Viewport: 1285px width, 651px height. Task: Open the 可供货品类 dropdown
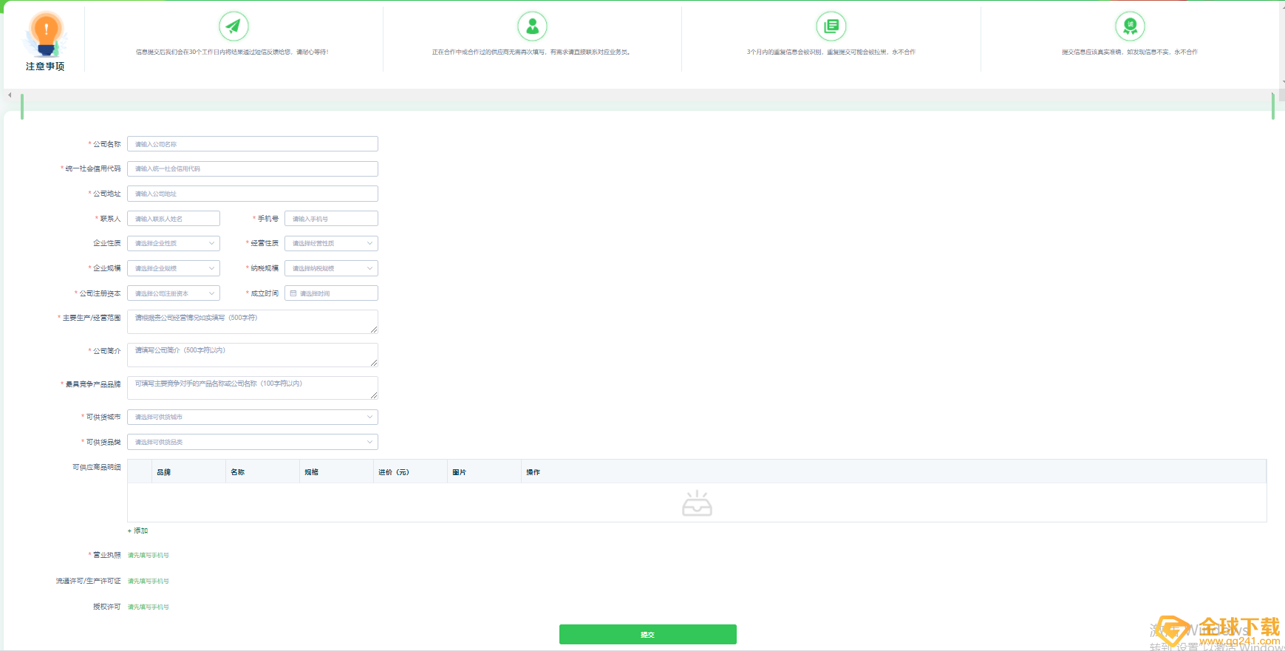point(252,442)
